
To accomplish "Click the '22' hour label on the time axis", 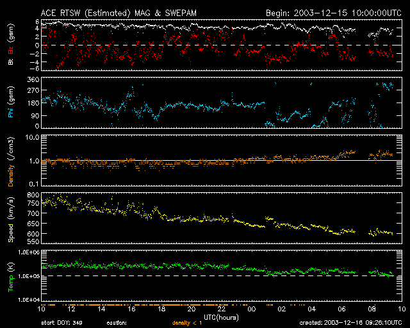I will click(222, 309).
